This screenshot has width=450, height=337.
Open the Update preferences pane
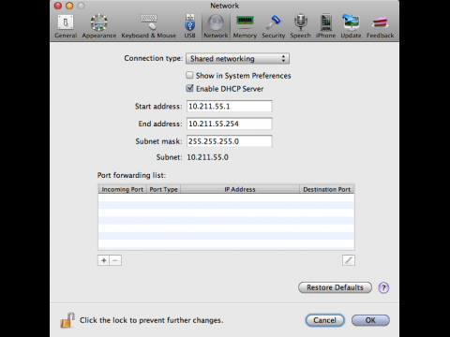point(351,27)
